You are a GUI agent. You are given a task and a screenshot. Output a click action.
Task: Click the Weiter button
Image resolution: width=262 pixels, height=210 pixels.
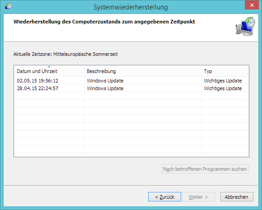tap(198, 197)
